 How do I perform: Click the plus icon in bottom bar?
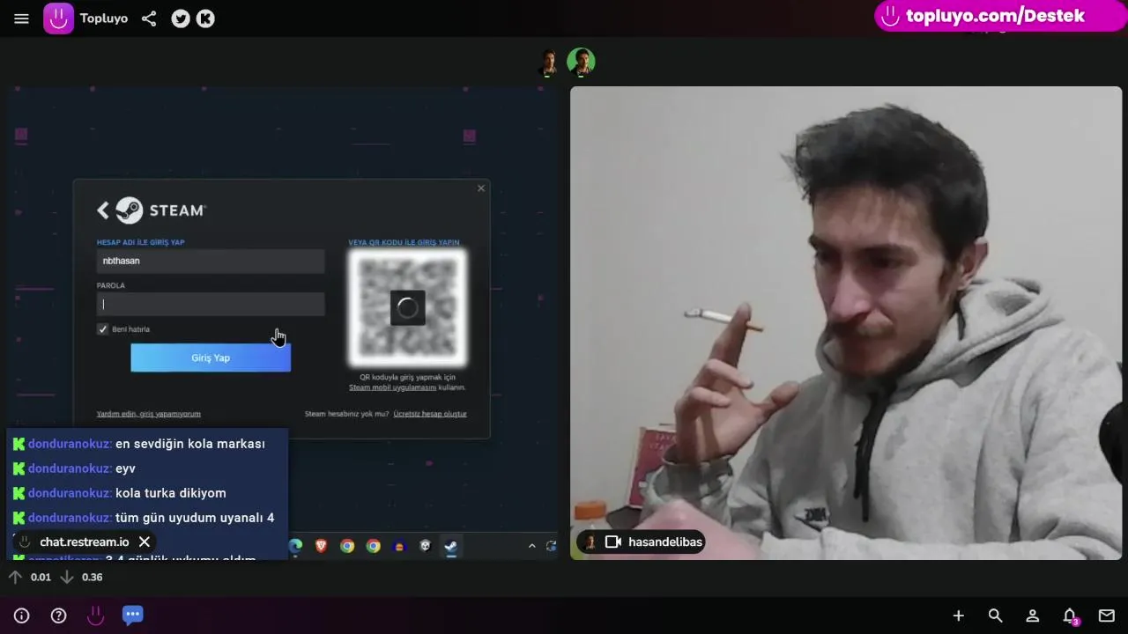(x=958, y=616)
